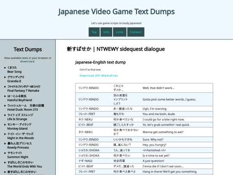This screenshot has height=175, width=233.
Task: Select the Hatoful Boyfriend sidebar item
Action: pos(19,98)
